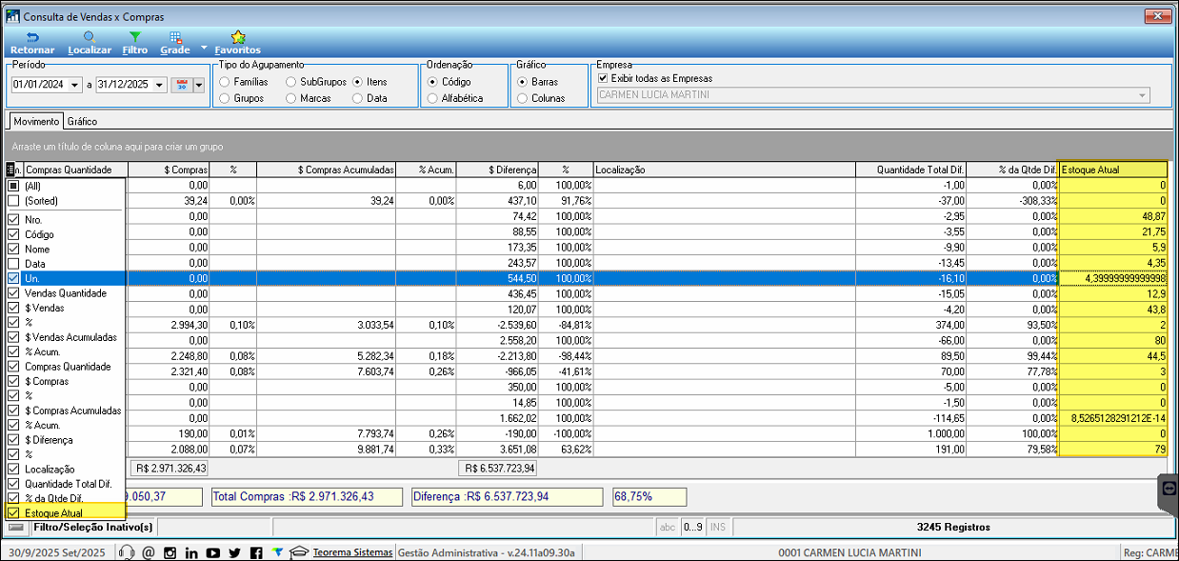Viewport: 1179px width, 561px height.
Task: Open the YouTube icon in status bar
Action: point(212,552)
